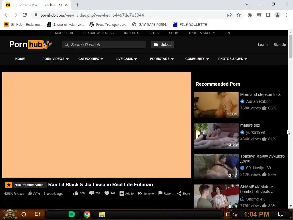Open the Chrome profile avatar
Screen dimensions: 293x220
point(278,15)
